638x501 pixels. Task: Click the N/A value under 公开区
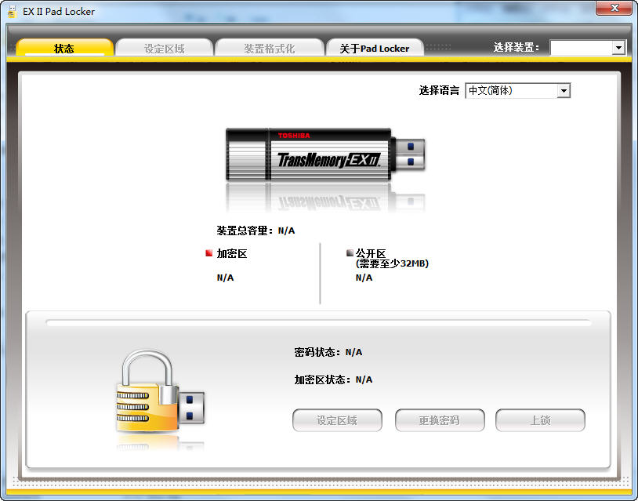[364, 278]
